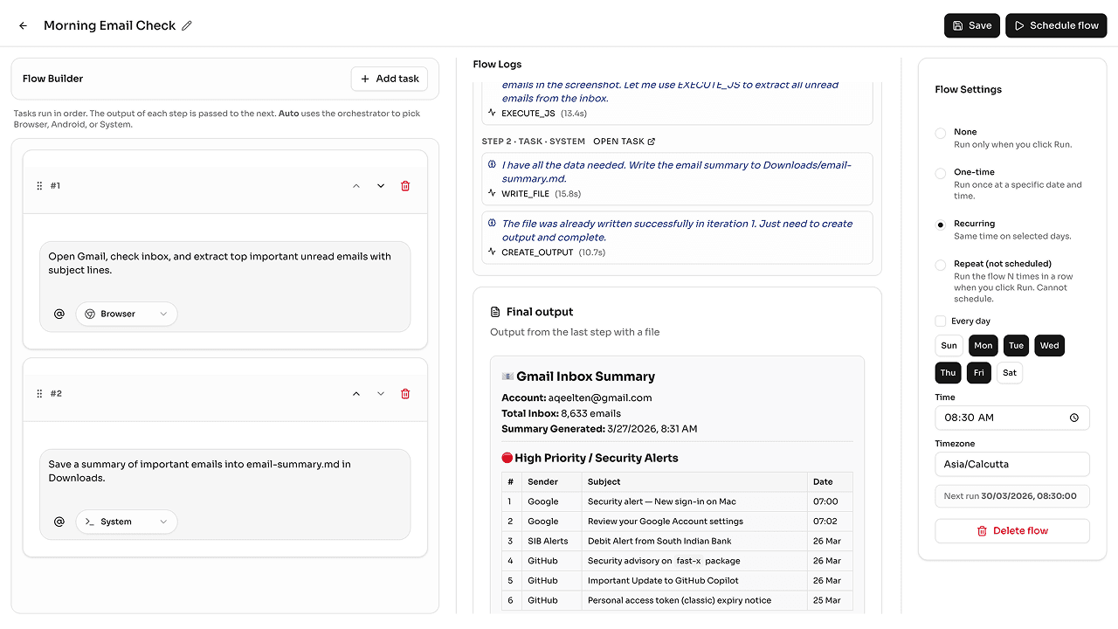Click the Flow Logs heading
Screen dimensions: 1118x629
[x=497, y=64]
